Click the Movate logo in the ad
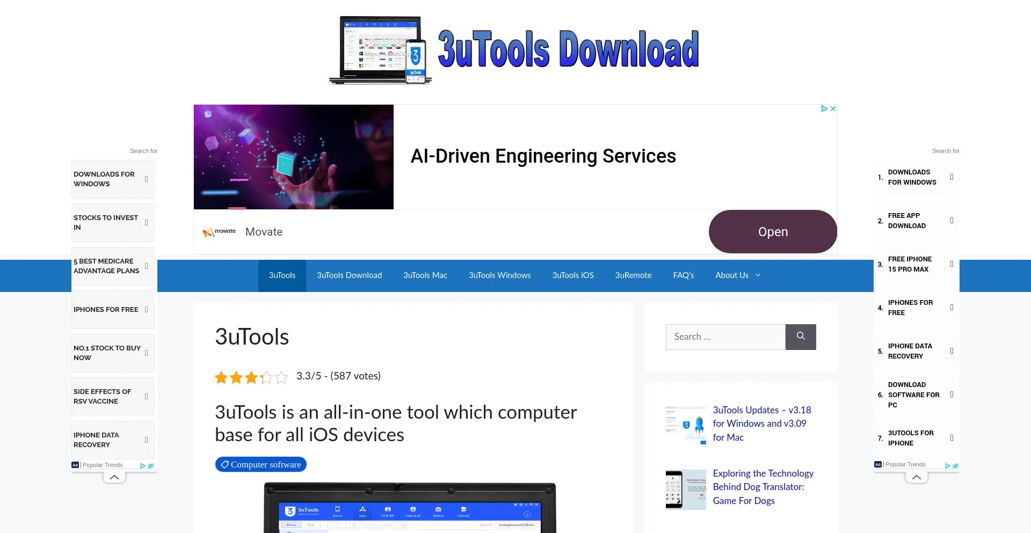Screen dimensions: 1031x533 [219, 232]
